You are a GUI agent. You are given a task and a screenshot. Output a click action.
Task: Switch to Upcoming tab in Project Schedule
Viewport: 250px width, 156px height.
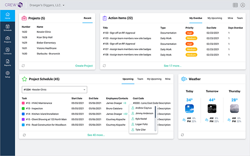(x=128, y=79)
